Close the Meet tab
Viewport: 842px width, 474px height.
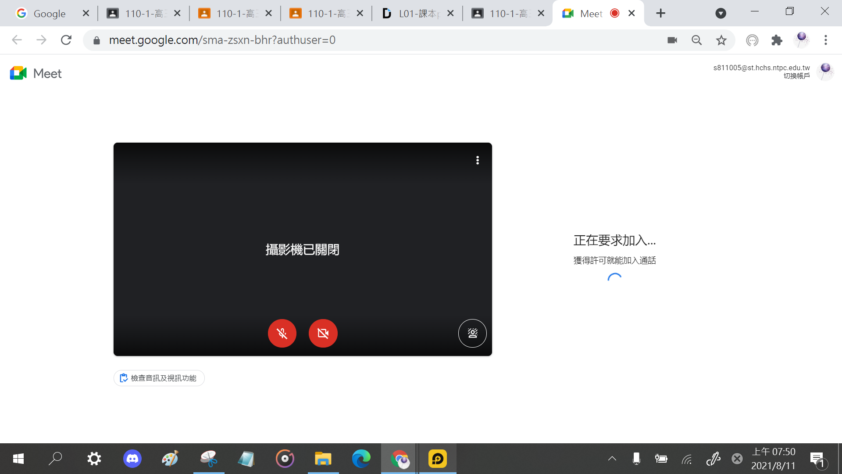(x=631, y=14)
